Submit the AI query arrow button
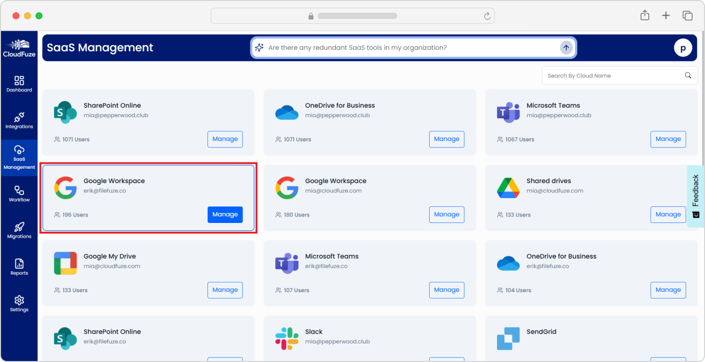Viewport: 705px width, 362px height. click(566, 47)
